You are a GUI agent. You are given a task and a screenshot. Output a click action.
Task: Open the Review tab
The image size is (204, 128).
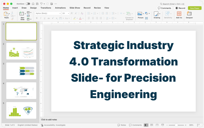[97, 8]
